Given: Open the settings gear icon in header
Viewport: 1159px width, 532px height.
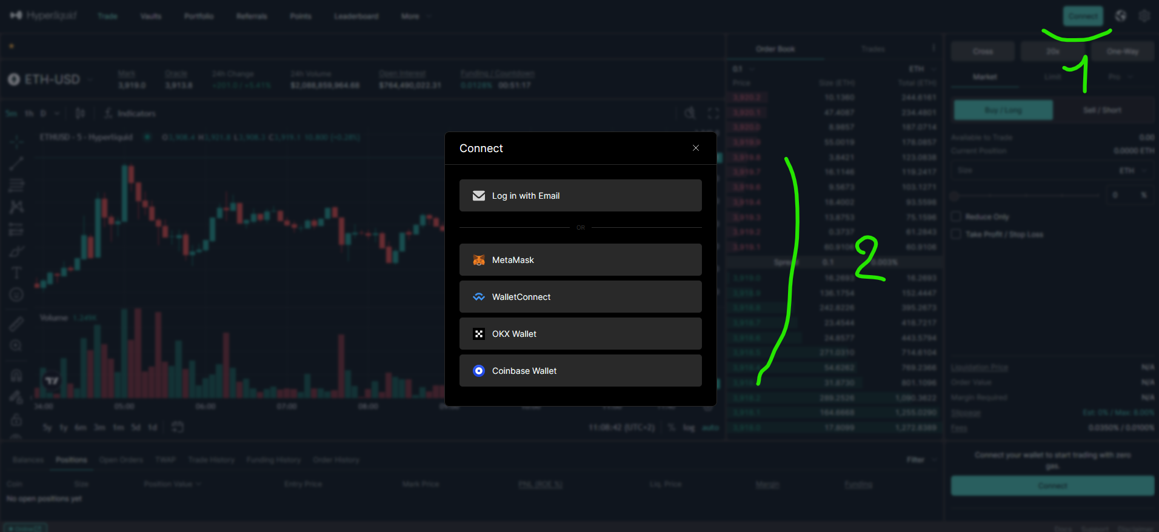Looking at the screenshot, I should (x=1144, y=16).
